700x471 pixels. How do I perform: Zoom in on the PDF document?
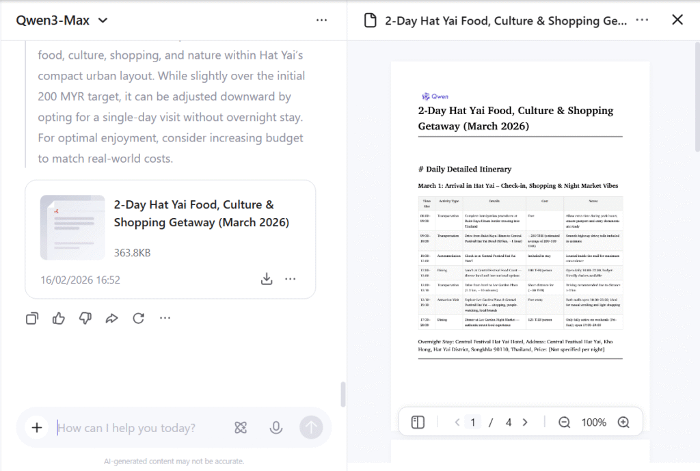tap(623, 422)
